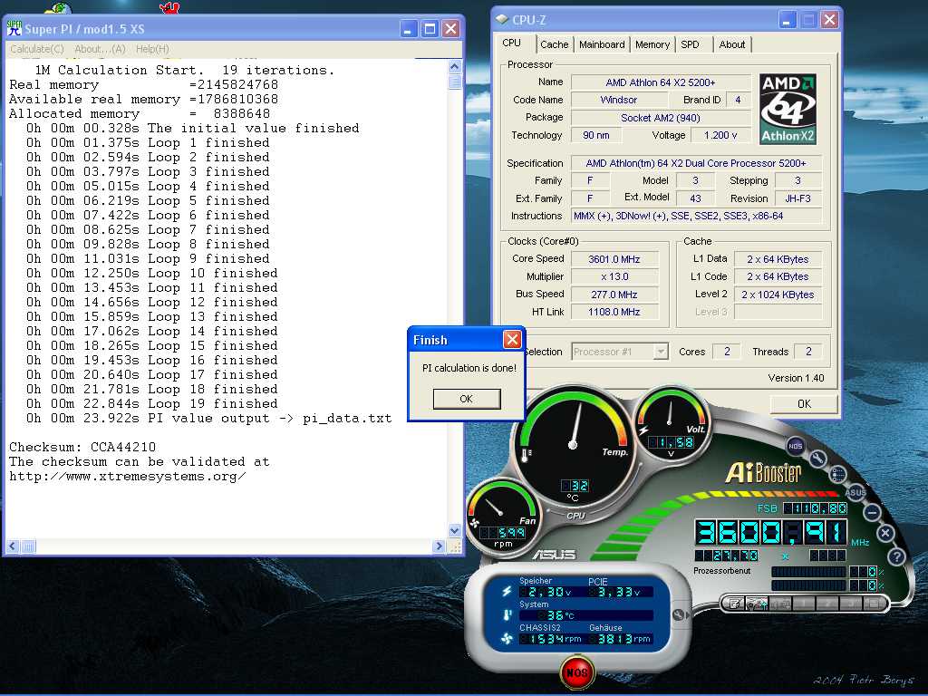Click the xtremesystems.org URL line in Super PI

(x=127, y=477)
